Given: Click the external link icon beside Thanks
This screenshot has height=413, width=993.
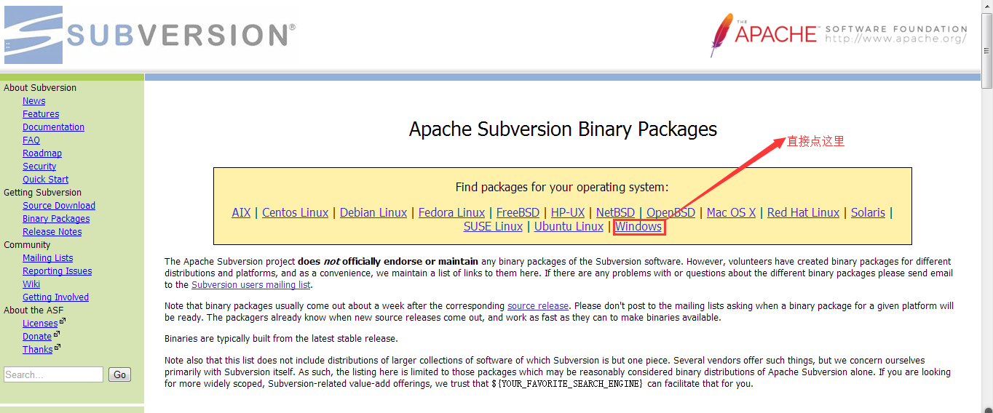Looking at the screenshot, I should (58, 347).
